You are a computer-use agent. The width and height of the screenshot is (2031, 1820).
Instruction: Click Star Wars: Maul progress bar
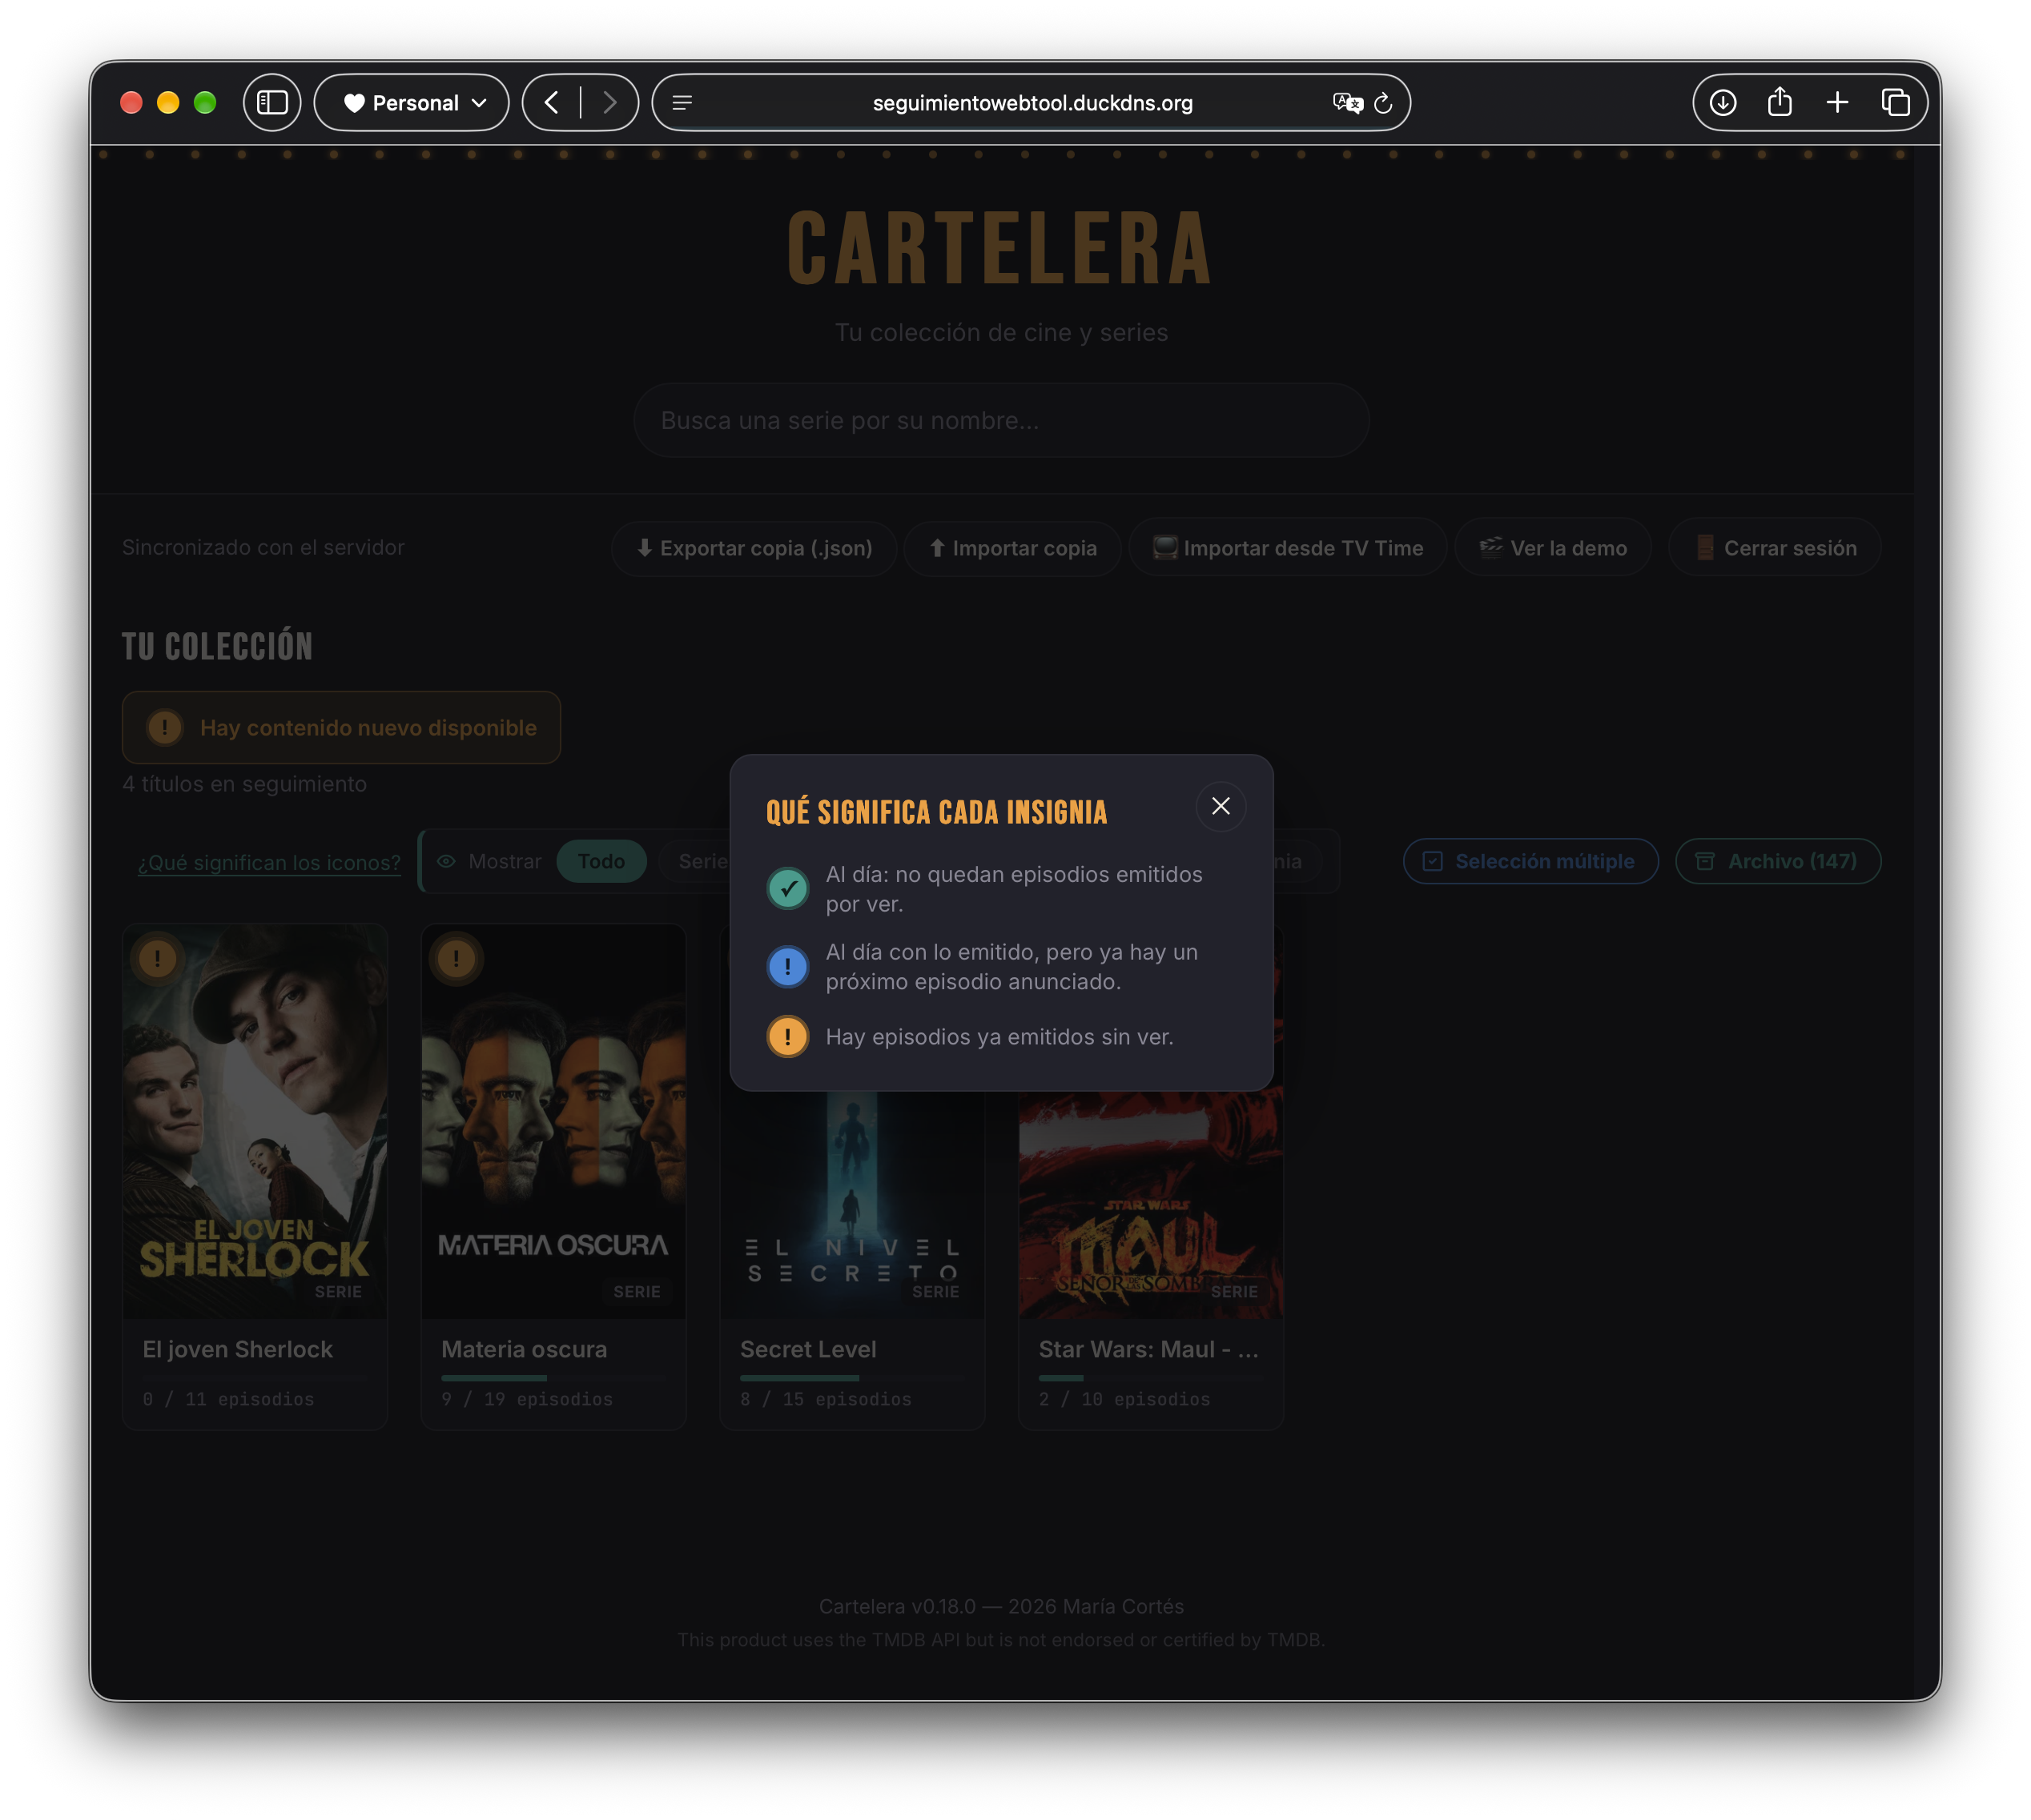click(x=1151, y=1378)
